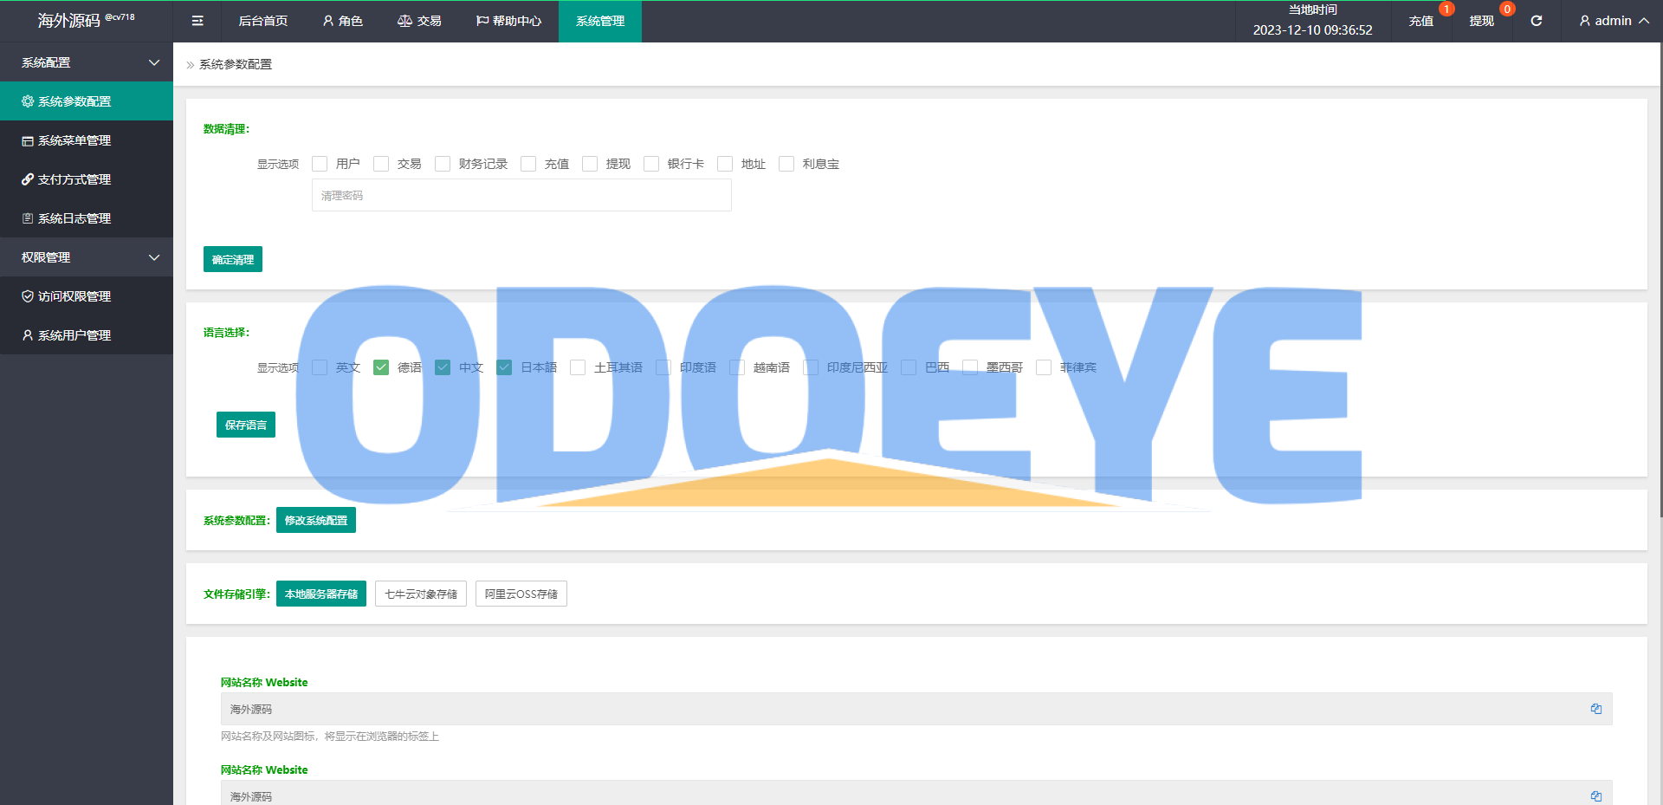The height and width of the screenshot is (805, 1663).
Task: Click the person icon in 角色 tab
Action: tap(328, 21)
